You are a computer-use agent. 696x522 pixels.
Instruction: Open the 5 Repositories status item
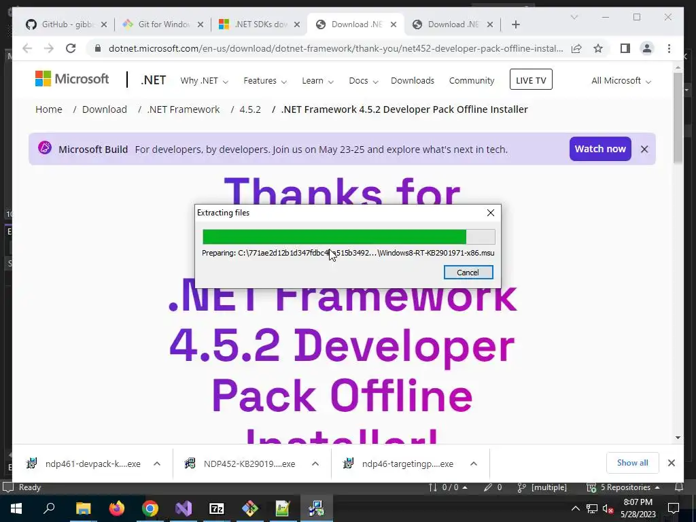click(623, 487)
